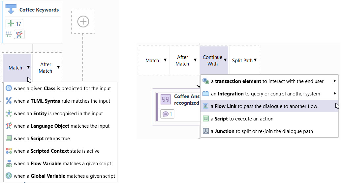Click the circled plus add-node button

coord(83,22)
